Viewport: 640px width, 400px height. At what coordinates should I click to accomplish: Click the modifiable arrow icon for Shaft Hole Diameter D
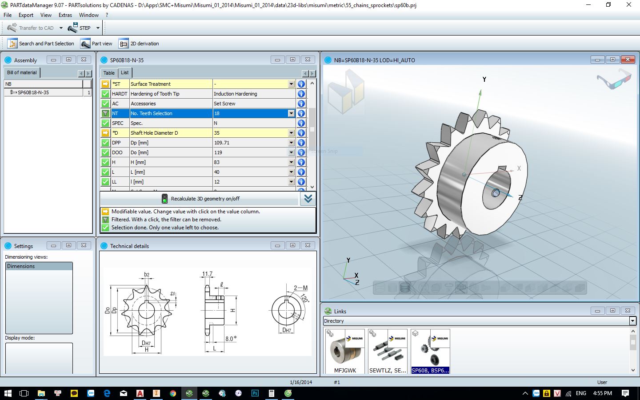(x=105, y=133)
